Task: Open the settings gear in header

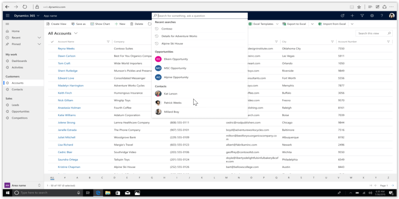Action: 372,16
